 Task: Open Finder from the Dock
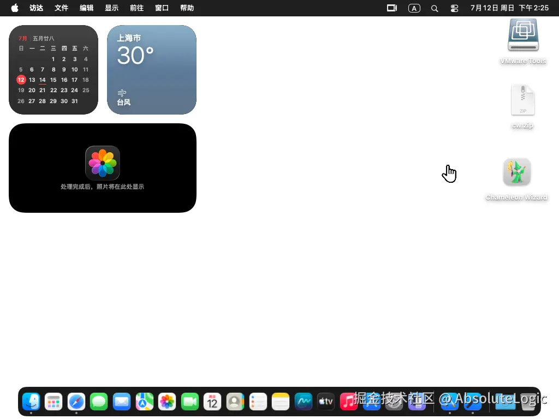pyautogui.click(x=31, y=402)
